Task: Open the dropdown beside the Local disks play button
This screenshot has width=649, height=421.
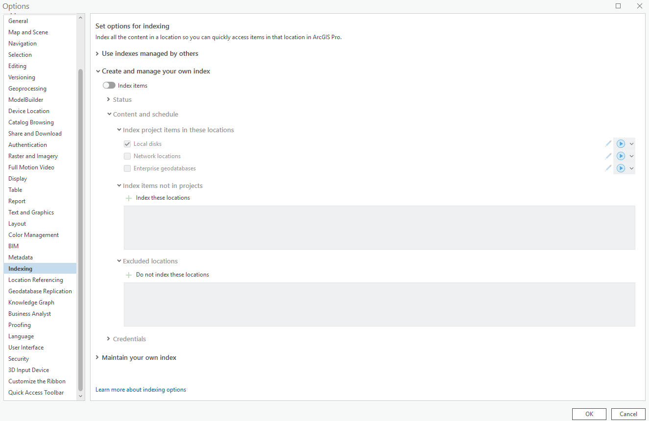Action: click(x=631, y=143)
